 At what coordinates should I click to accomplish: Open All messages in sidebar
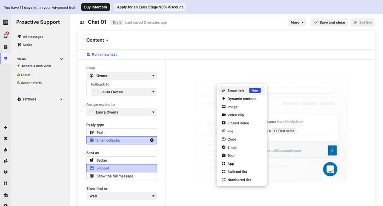(30, 37)
